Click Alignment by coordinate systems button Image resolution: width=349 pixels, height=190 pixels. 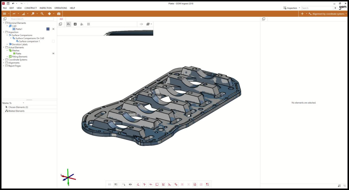click(326, 14)
